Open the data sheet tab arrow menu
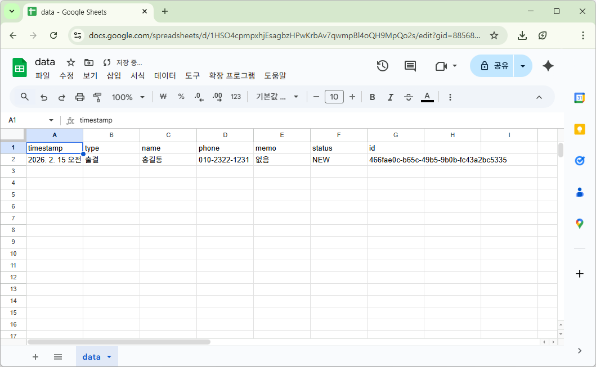This screenshot has height=367, width=596. [x=109, y=357]
